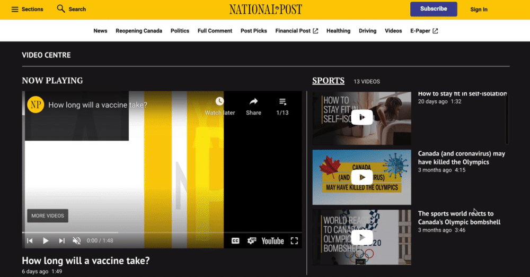Click the video progress bar
Image resolution: width=530 pixels, height=277 pixels.
162,232
